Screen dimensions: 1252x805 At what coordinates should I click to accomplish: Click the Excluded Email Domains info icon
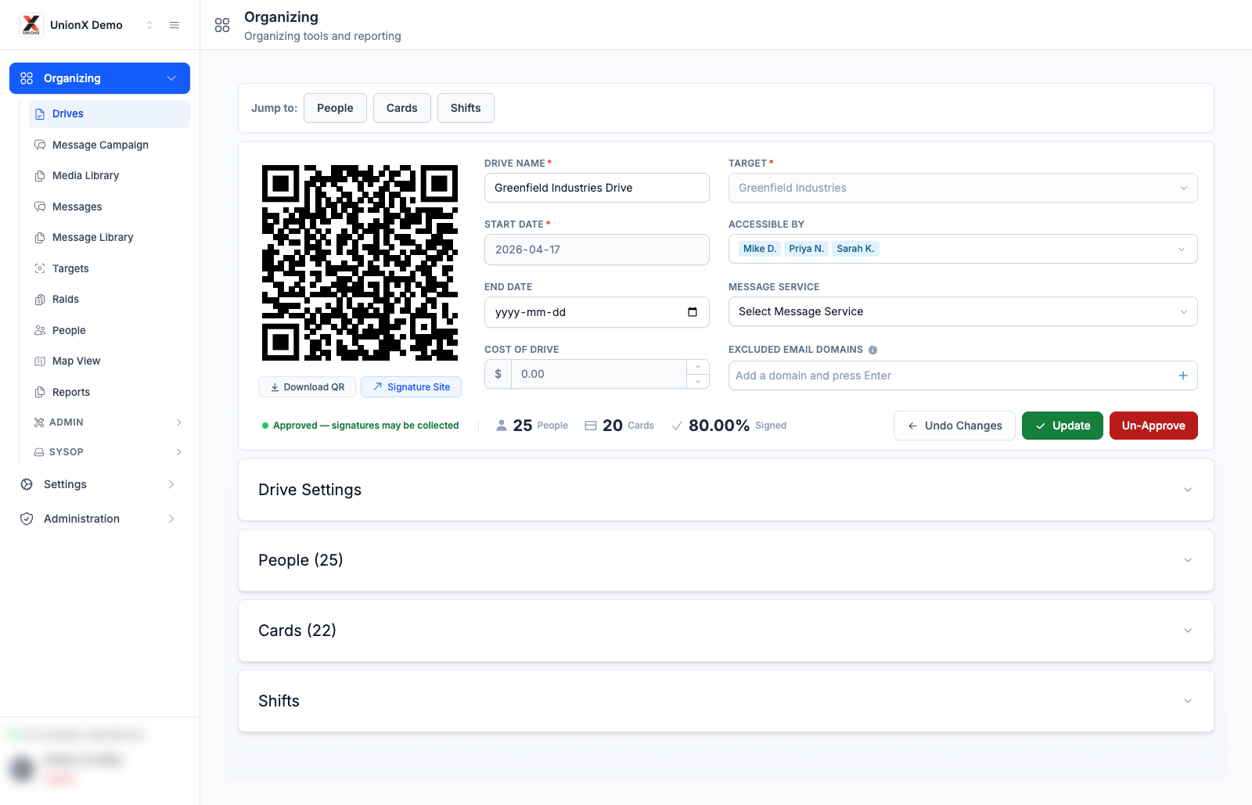873,350
